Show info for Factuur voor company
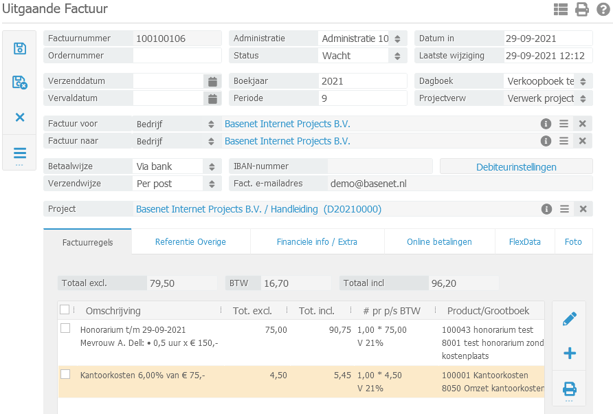This screenshot has height=414, width=613. [x=546, y=124]
